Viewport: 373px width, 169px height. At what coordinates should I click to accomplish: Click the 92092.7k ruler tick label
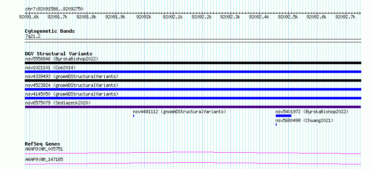tap(345, 17)
